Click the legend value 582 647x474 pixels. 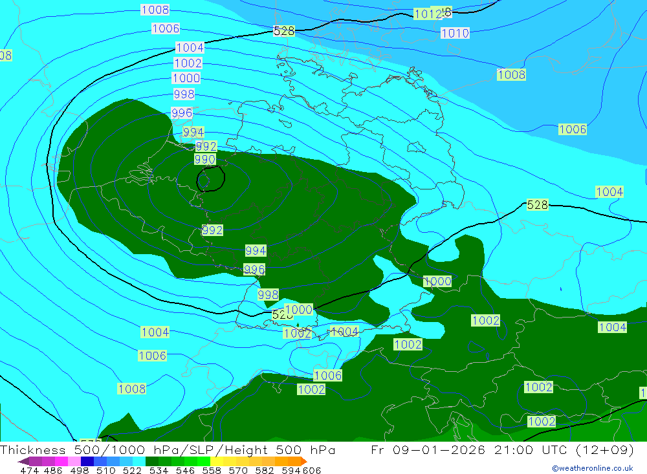(x=265, y=470)
